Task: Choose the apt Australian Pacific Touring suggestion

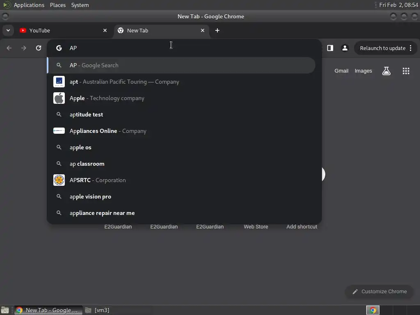Action: coord(181,82)
